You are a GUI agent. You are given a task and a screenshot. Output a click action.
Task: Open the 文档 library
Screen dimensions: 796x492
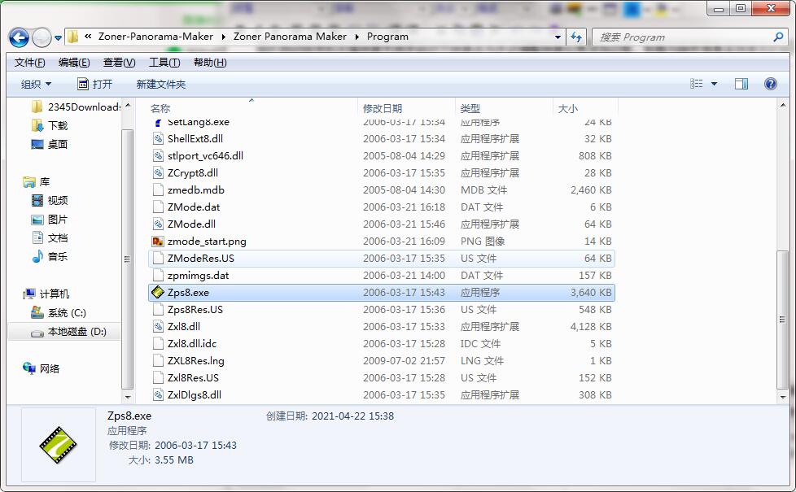click(50, 238)
